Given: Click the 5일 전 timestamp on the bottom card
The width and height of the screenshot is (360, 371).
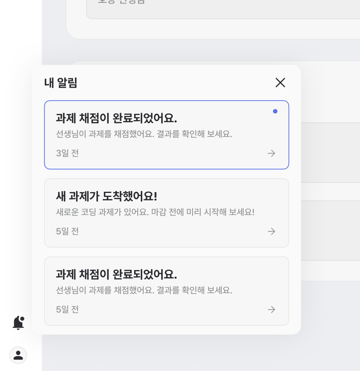Looking at the screenshot, I should (x=67, y=310).
